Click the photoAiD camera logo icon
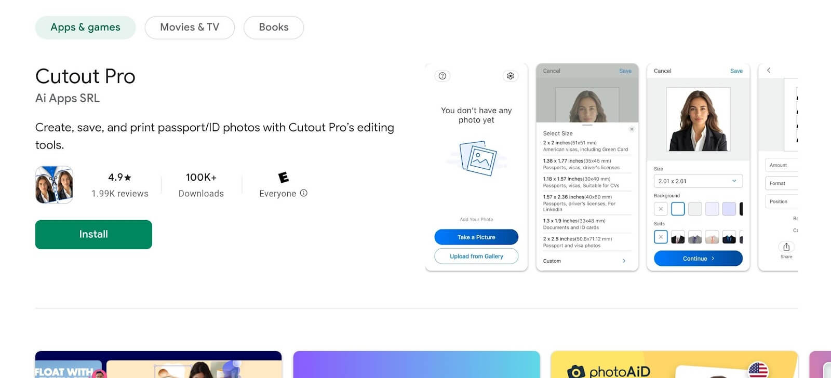831x378 pixels. click(576, 372)
